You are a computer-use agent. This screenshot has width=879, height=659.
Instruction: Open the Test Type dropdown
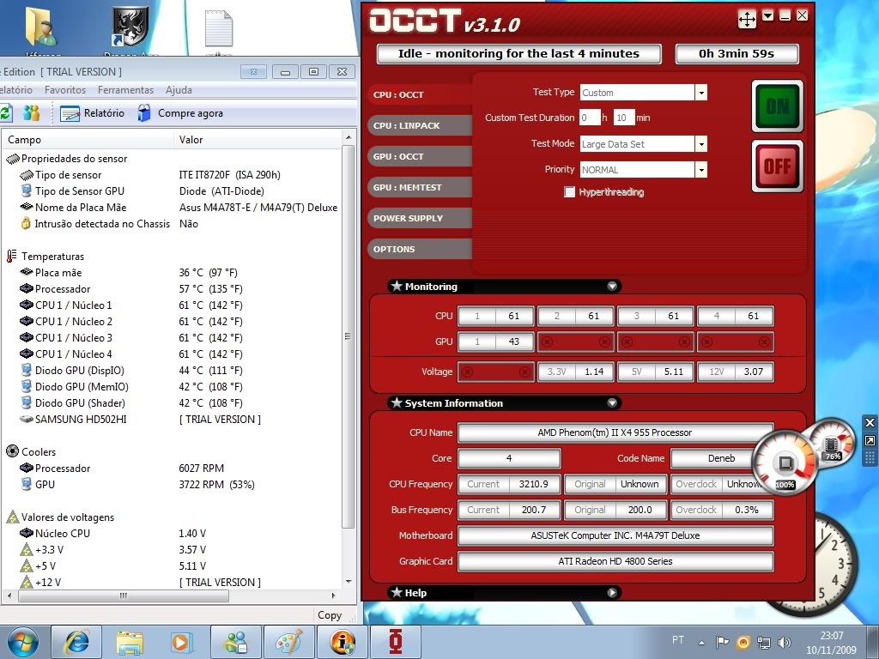point(701,93)
